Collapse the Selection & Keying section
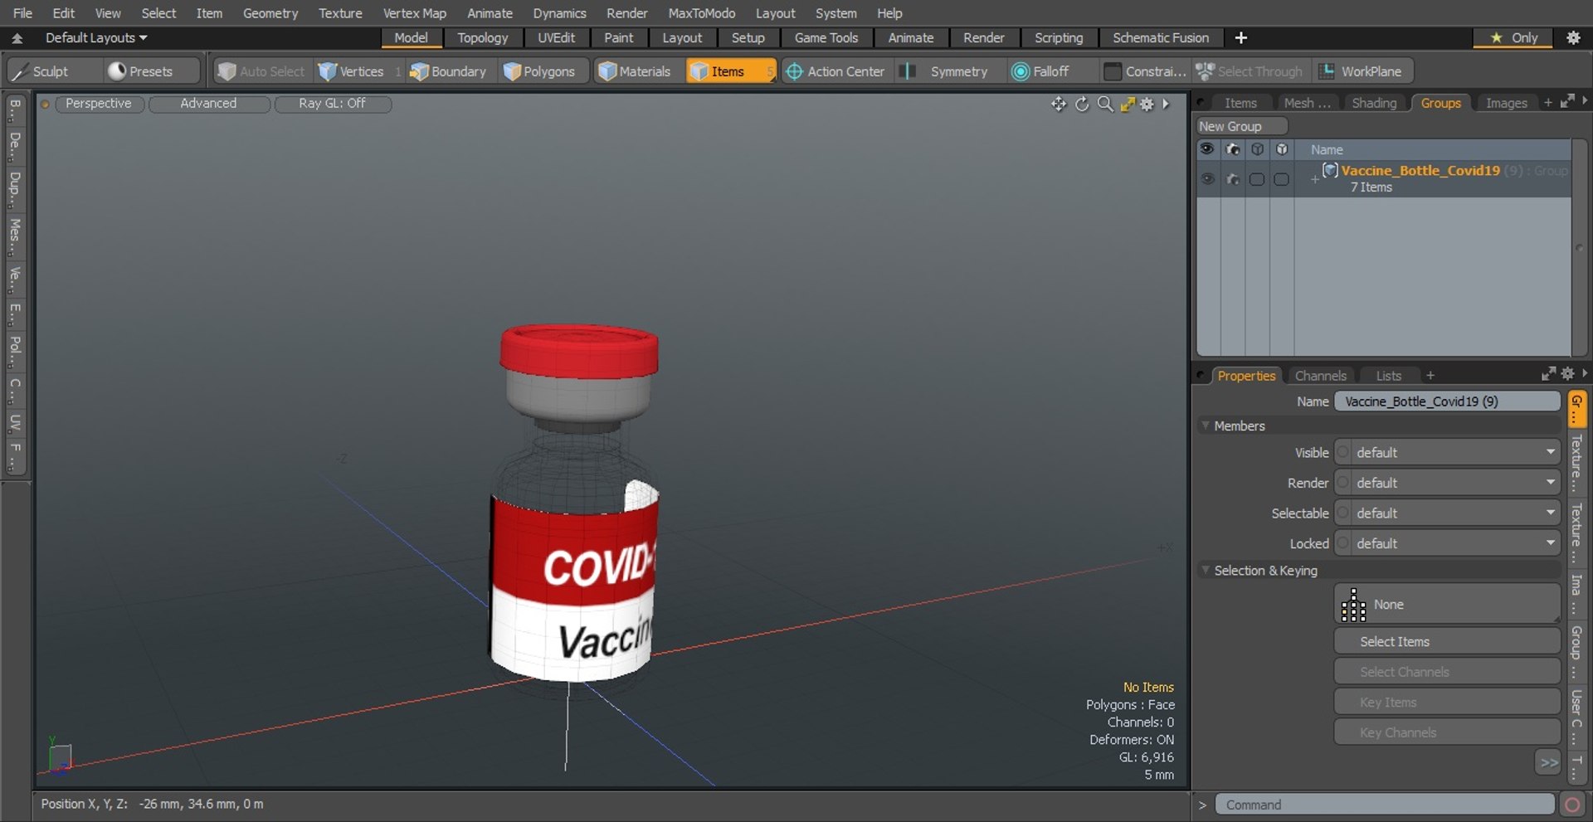The image size is (1593, 822). [1206, 571]
